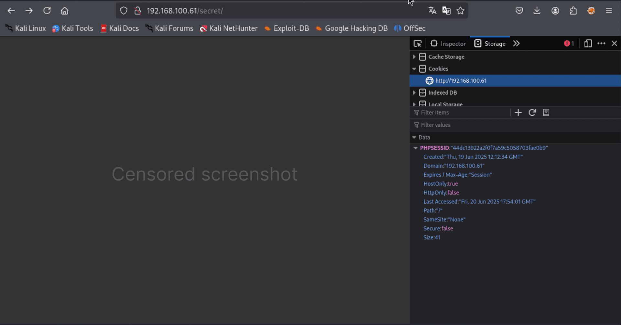Screen dimensions: 621x325
Task: Toggle responsive design mode icon
Action: click(588, 44)
